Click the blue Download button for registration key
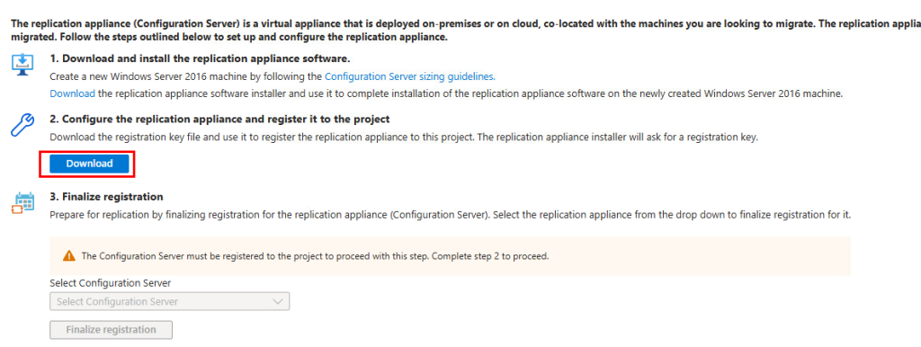The image size is (921, 347). coord(89,164)
